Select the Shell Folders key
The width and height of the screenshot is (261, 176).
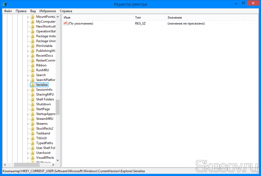(45, 99)
